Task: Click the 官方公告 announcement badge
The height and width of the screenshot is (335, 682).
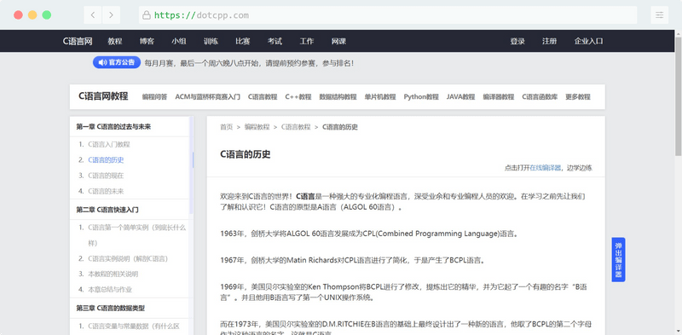Action: [x=117, y=62]
